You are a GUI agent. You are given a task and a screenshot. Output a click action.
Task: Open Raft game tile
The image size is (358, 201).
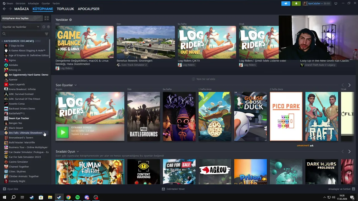(x=322, y=116)
